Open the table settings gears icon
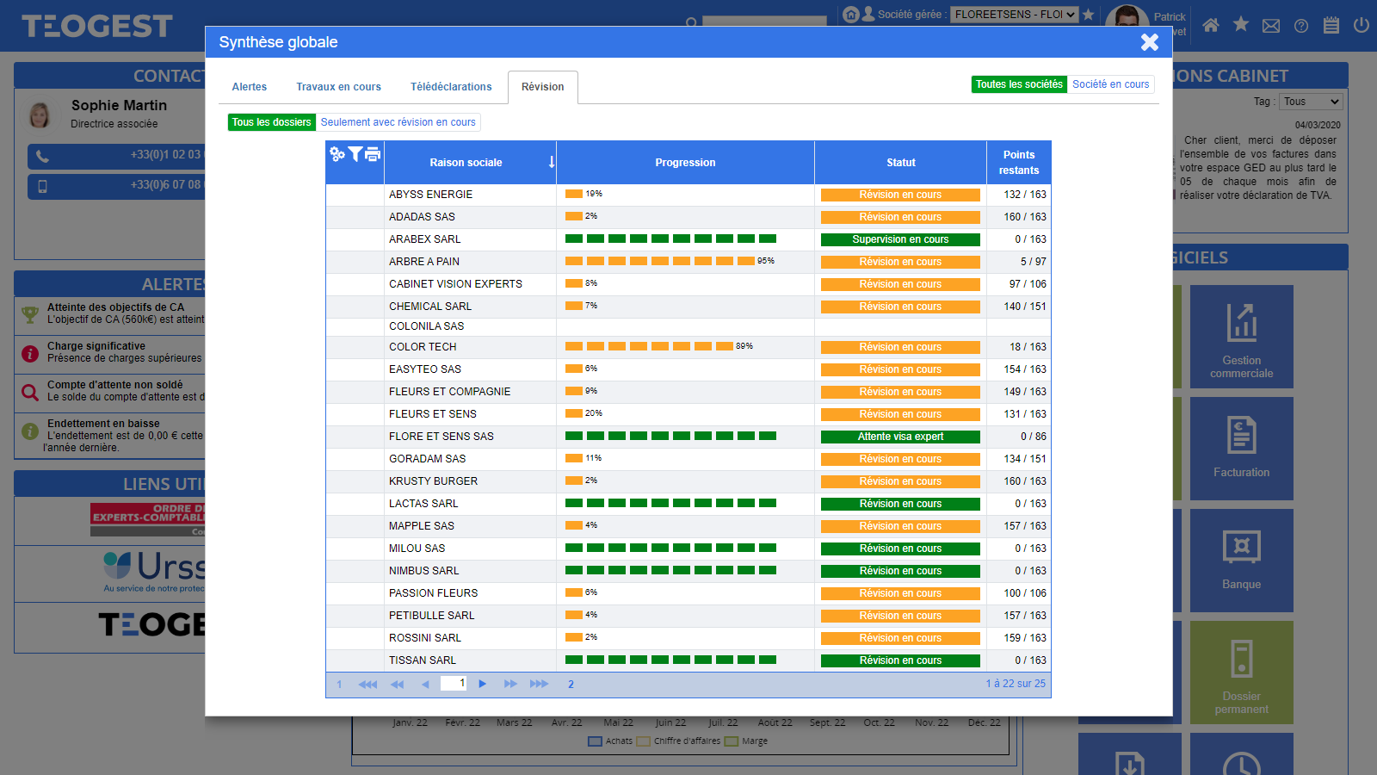Viewport: 1377px width, 775px height. (337, 154)
